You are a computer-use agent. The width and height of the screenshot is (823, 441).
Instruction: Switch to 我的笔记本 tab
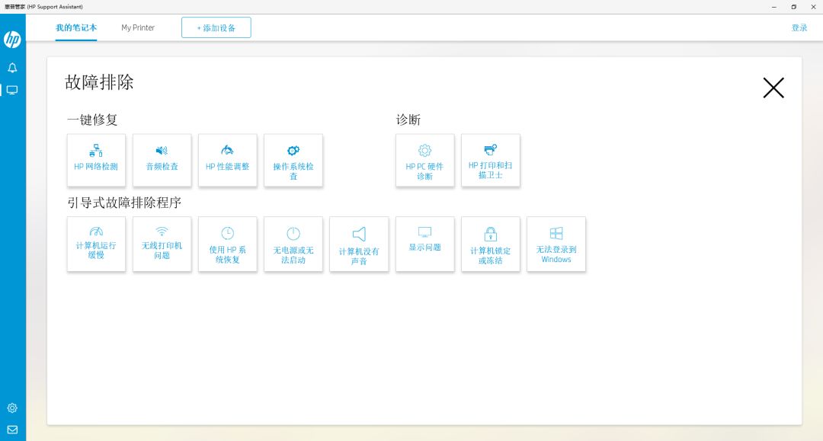[x=76, y=27]
